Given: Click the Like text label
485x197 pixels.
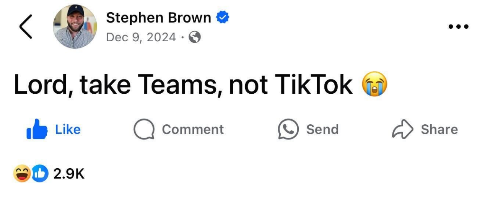Looking at the screenshot, I should point(68,129).
